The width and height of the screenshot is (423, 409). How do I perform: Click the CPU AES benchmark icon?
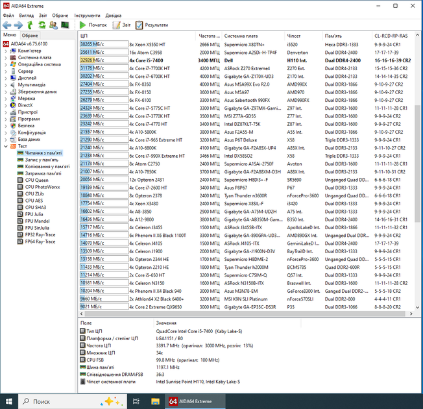point(20,201)
